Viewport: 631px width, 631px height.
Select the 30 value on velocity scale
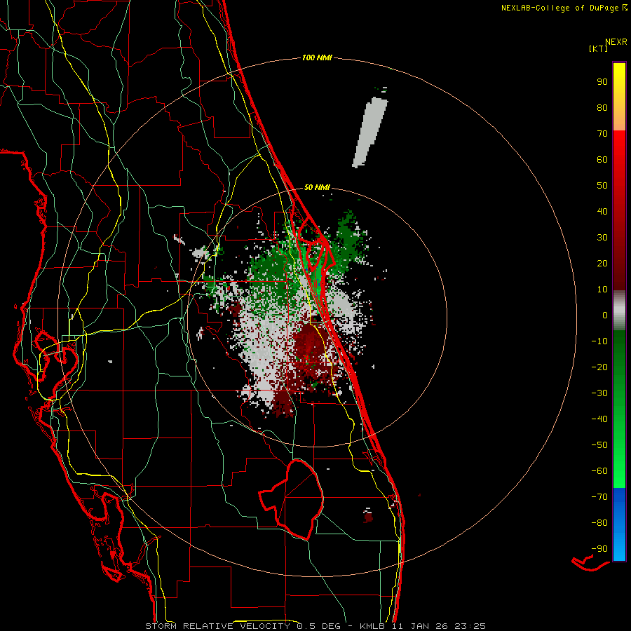tap(602, 238)
